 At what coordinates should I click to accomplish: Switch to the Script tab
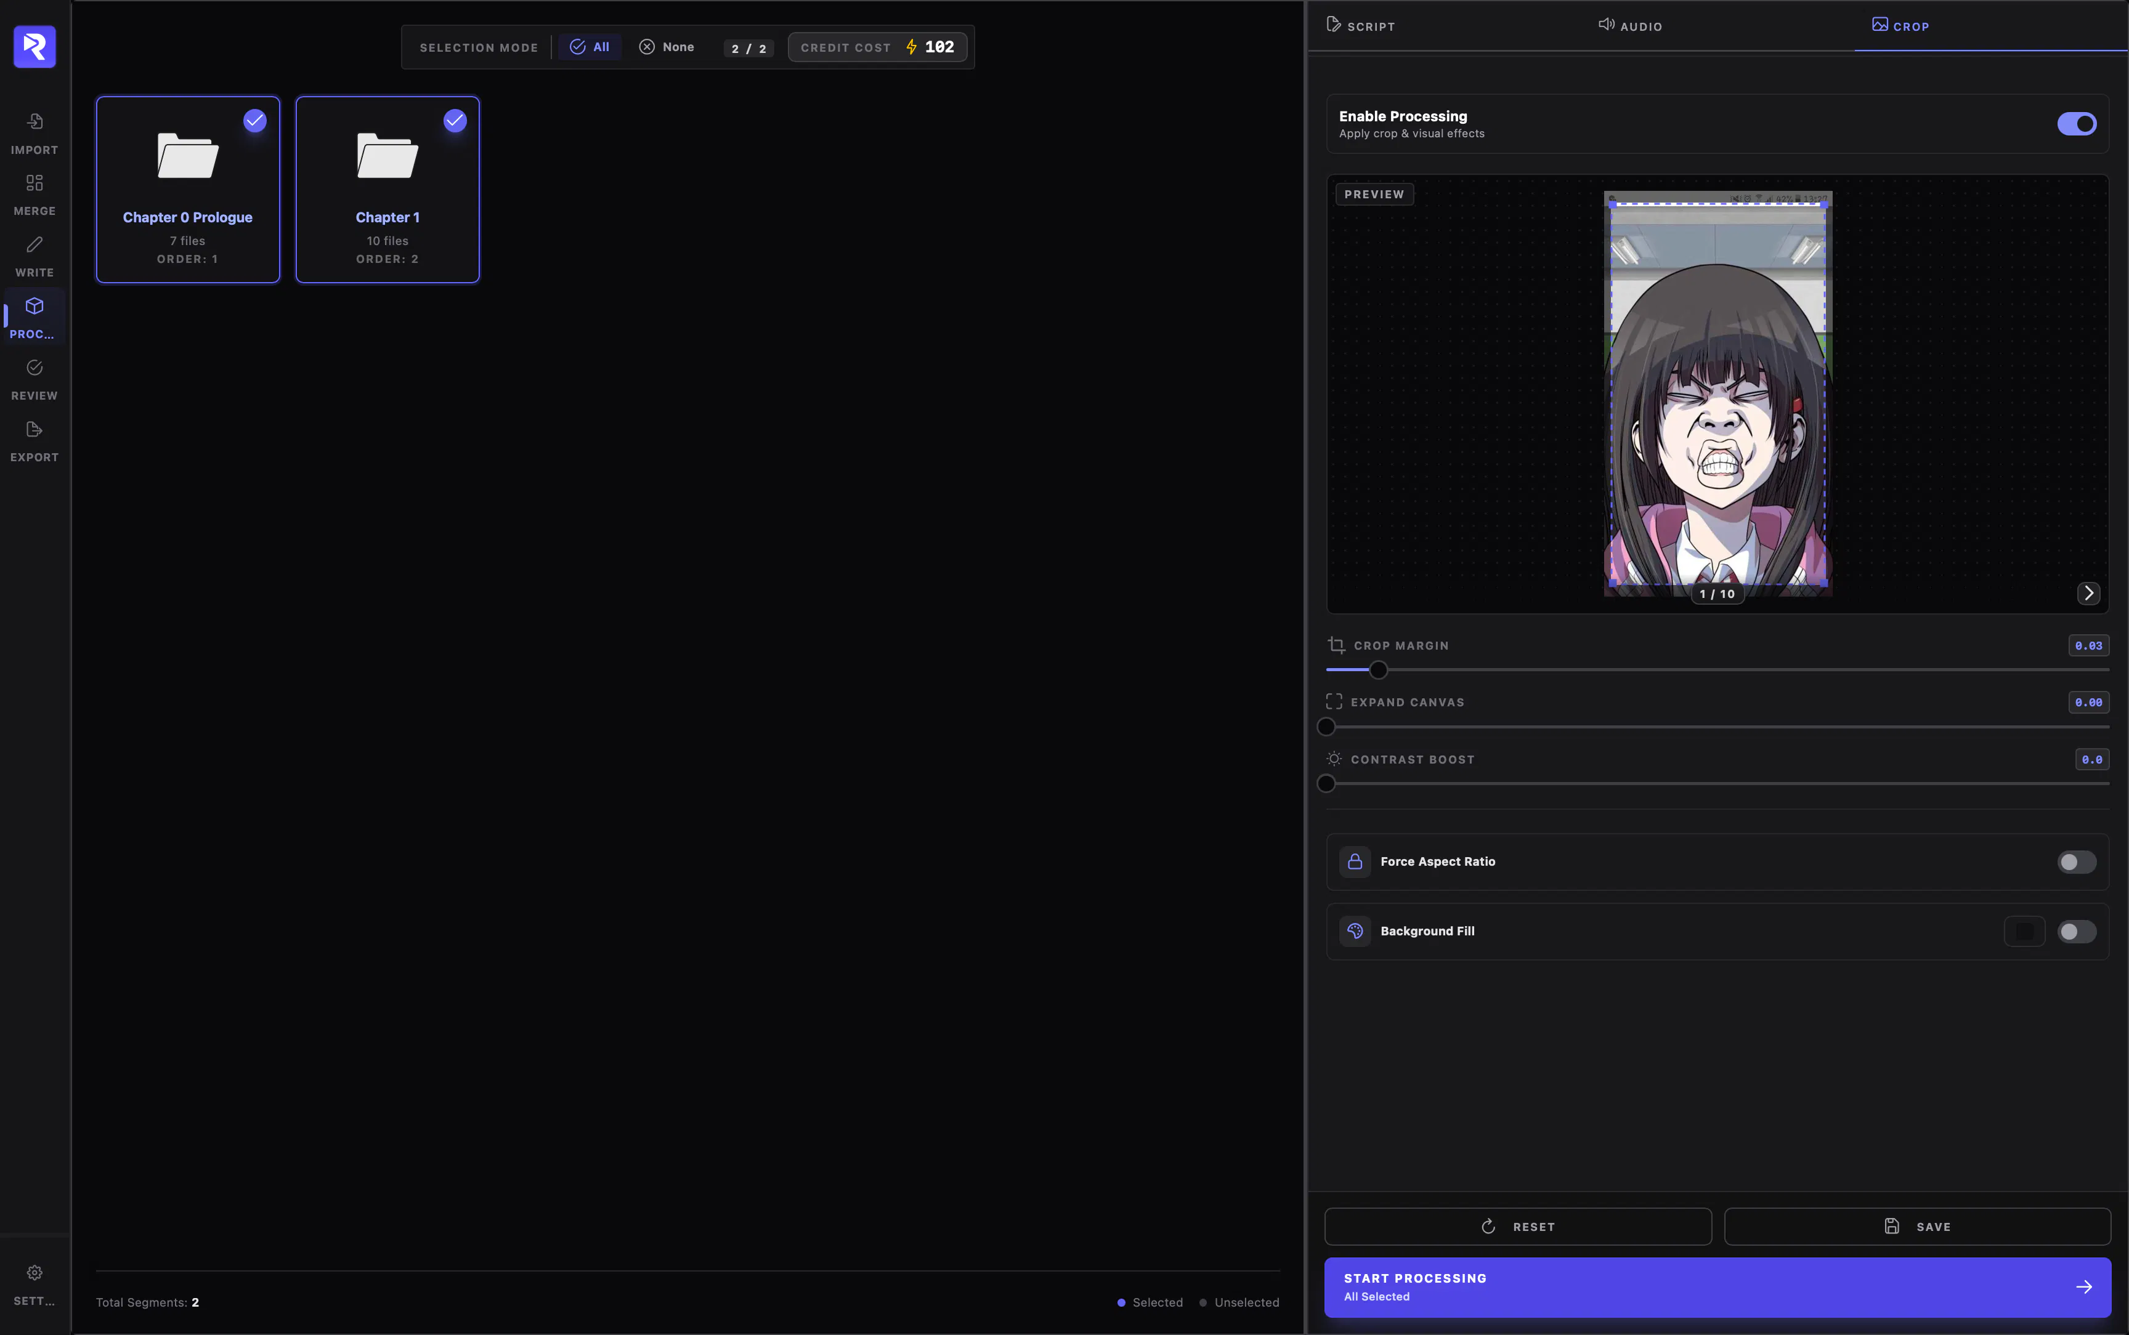[x=1361, y=26]
